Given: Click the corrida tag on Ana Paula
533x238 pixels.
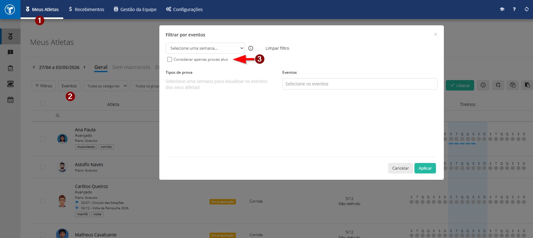Looking at the screenshot, I should tap(106, 147).
